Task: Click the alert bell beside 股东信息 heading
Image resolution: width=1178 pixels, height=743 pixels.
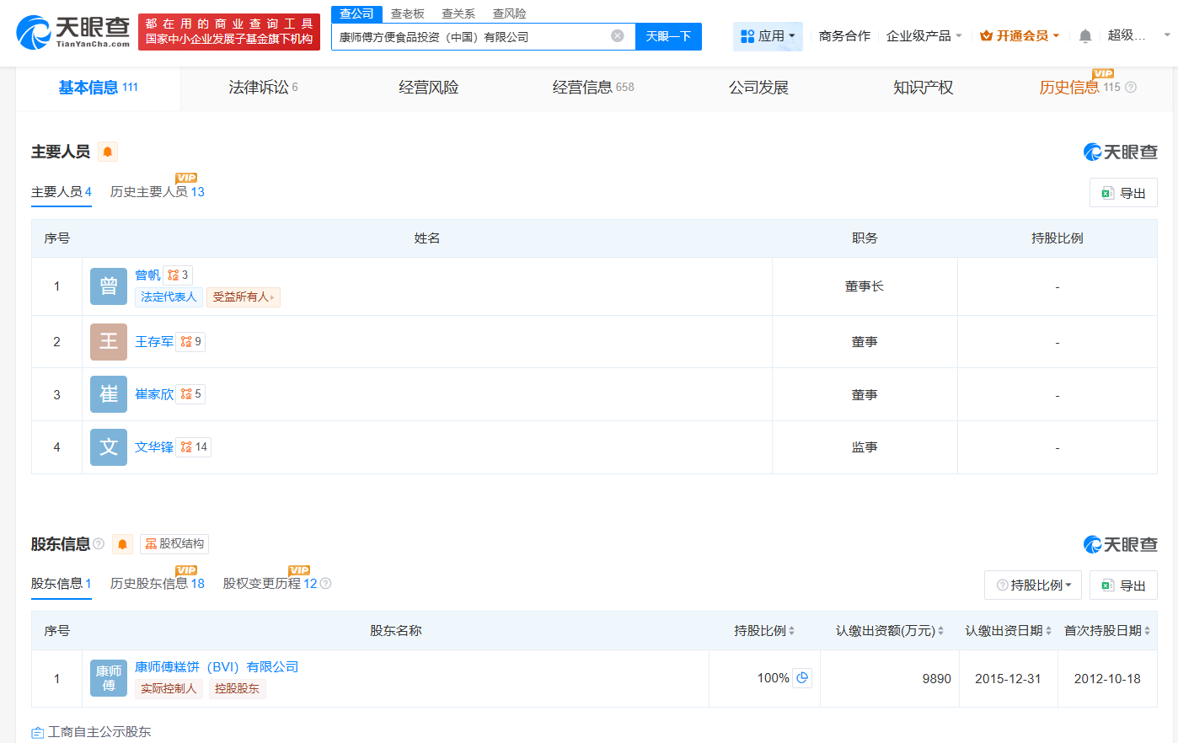Action: coord(121,543)
